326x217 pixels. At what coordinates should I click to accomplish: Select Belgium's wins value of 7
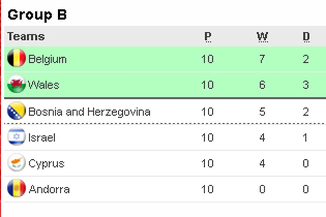pyautogui.click(x=262, y=59)
